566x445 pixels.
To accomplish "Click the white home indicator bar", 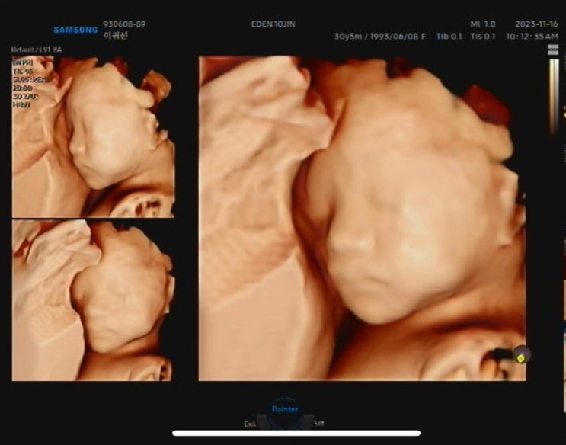I will point(296,433).
